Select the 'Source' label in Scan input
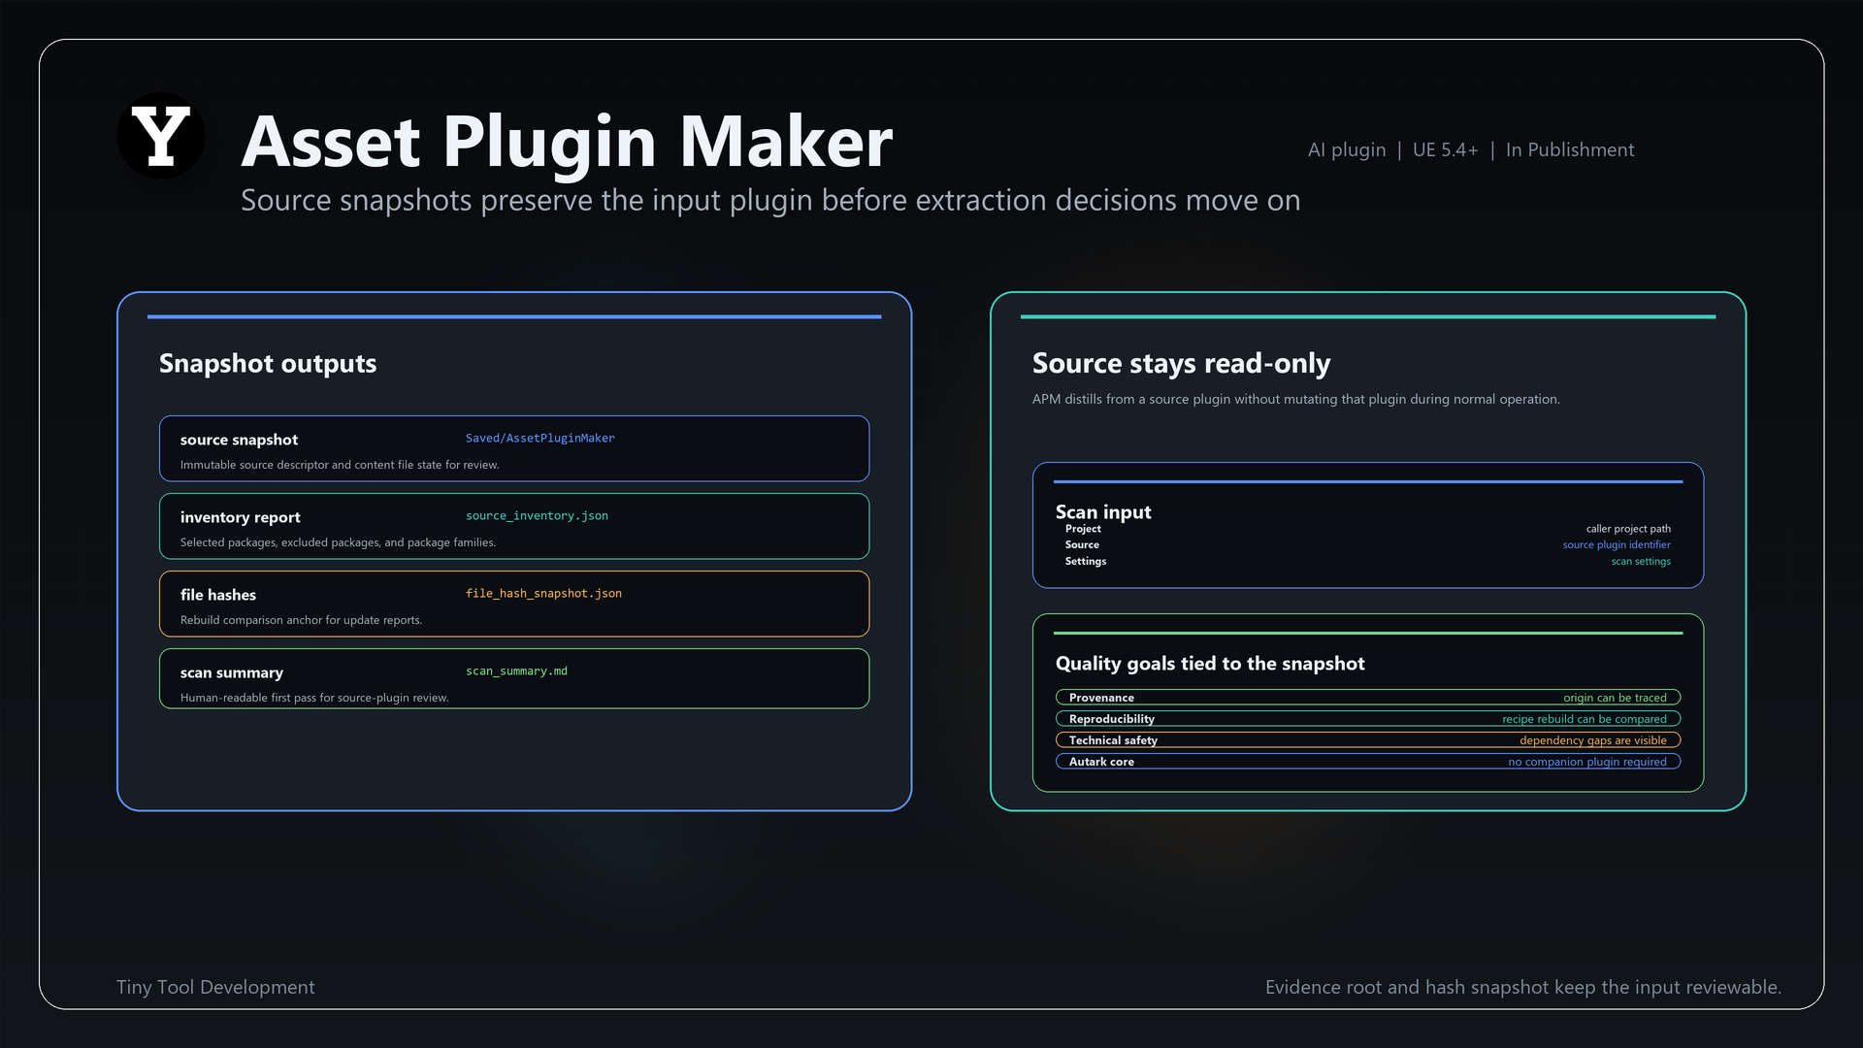1863x1048 pixels. [1082, 544]
